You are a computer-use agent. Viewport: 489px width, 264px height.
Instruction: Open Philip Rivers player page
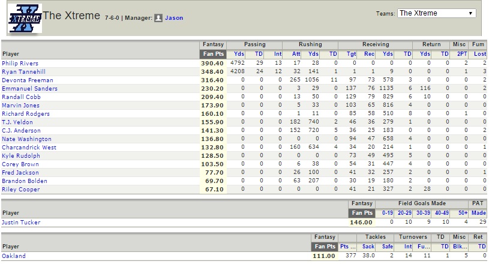(x=20, y=63)
